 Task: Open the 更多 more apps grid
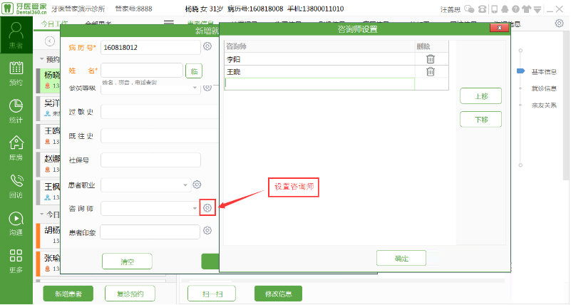pos(16,261)
